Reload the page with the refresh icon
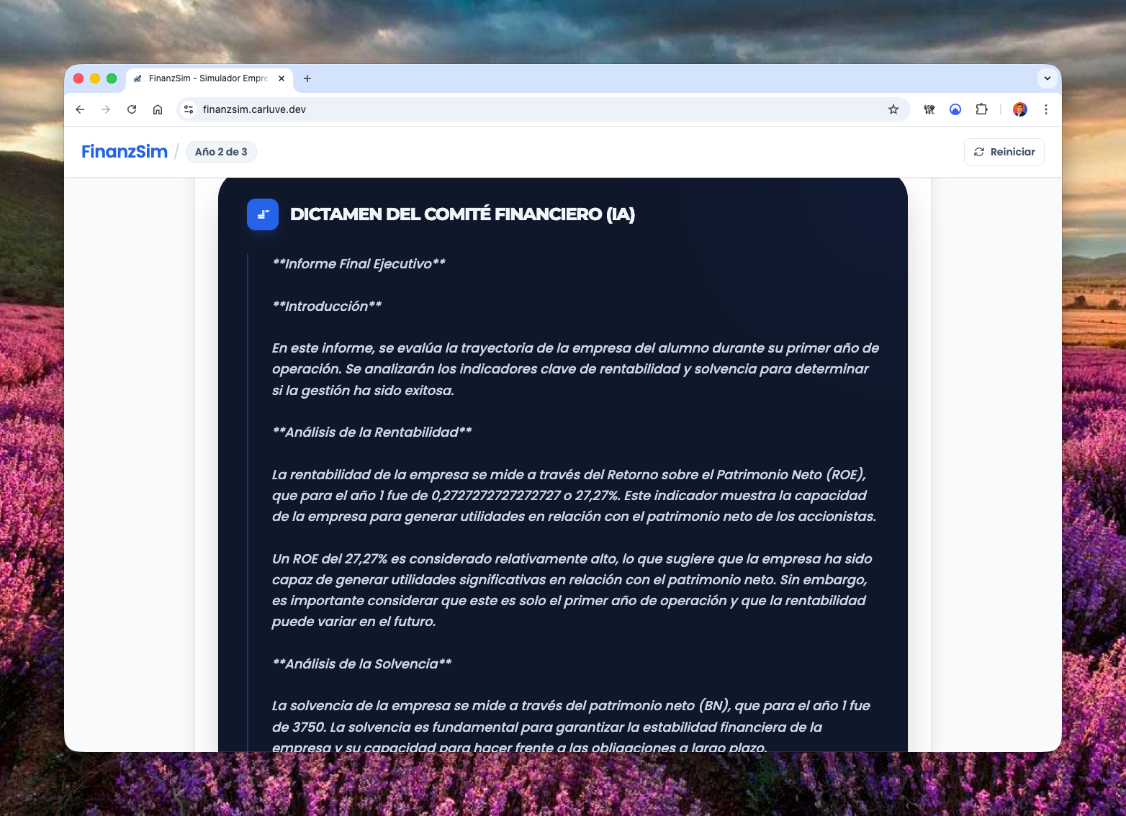Screen dimensions: 1126x816 (132, 109)
